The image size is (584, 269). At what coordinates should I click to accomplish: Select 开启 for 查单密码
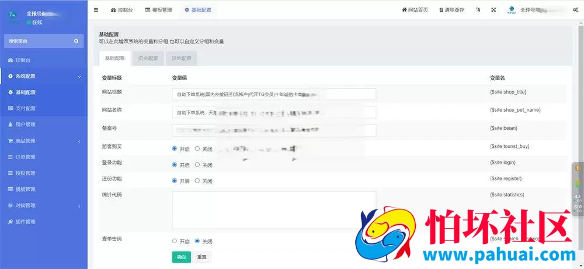pos(174,241)
